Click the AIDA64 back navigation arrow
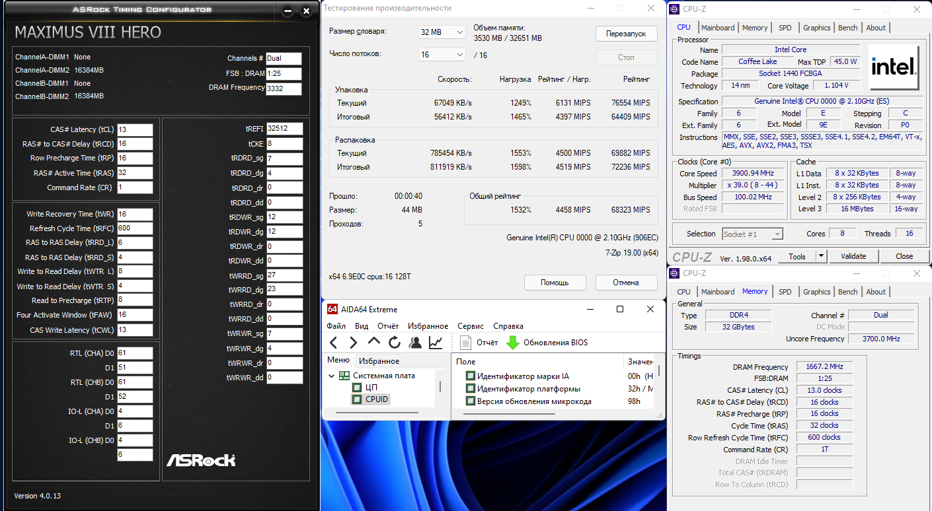The image size is (932, 511). click(334, 343)
